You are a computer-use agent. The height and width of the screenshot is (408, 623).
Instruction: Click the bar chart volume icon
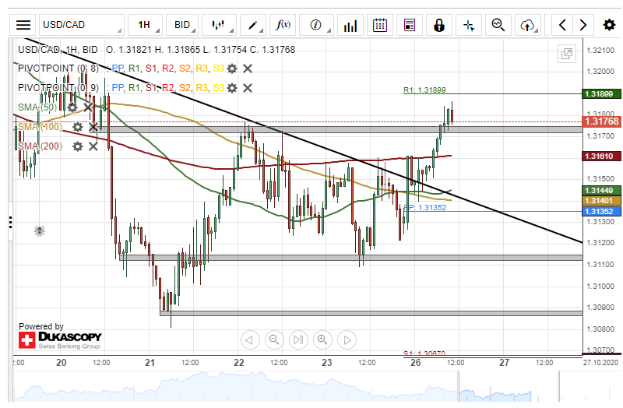tap(350, 25)
